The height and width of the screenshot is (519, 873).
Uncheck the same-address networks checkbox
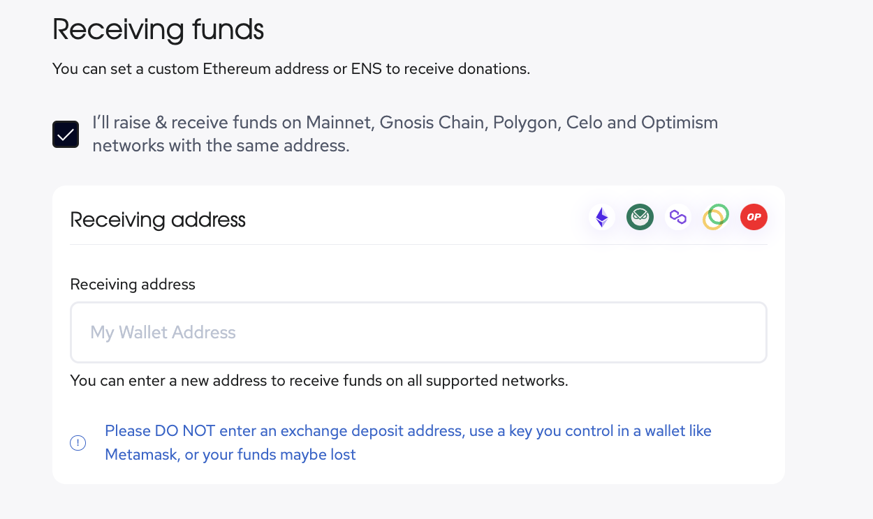click(x=66, y=135)
